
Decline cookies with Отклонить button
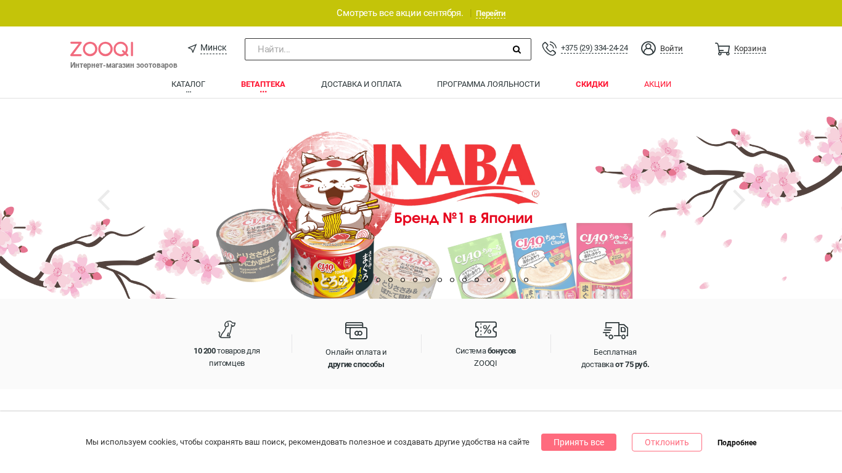pos(667,442)
